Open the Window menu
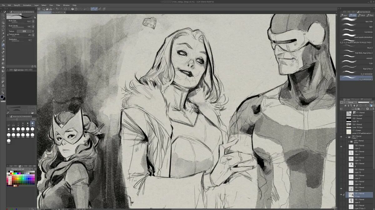 tap(66, 5)
